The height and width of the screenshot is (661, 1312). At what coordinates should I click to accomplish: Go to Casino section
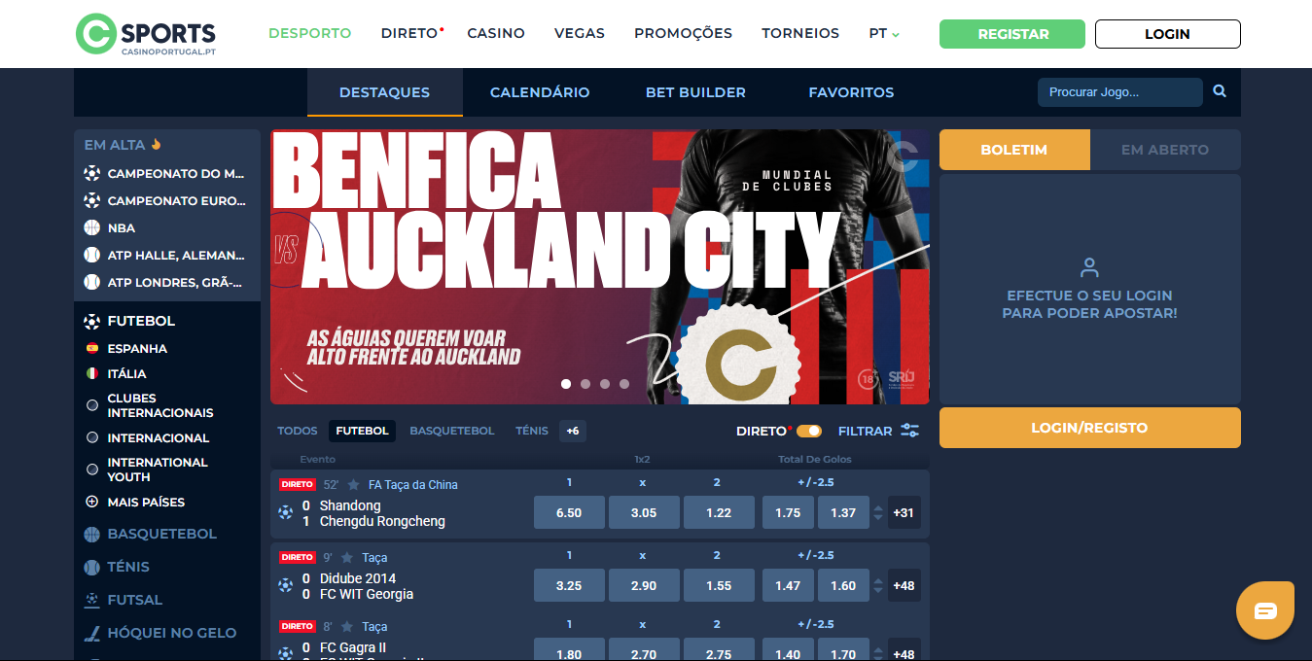[x=496, y=33]
